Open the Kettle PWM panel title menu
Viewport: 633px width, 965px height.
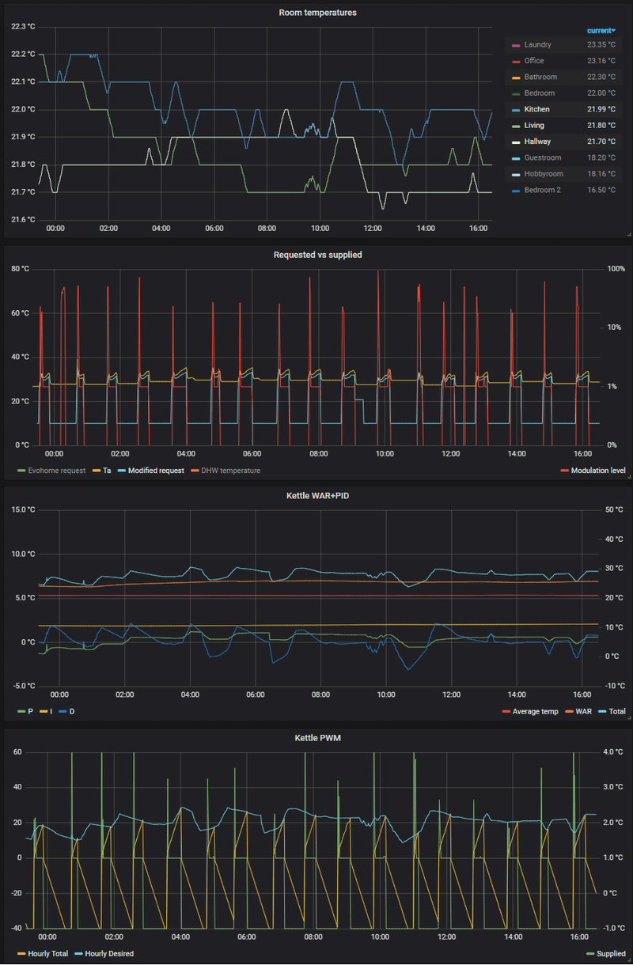(317, 737)
